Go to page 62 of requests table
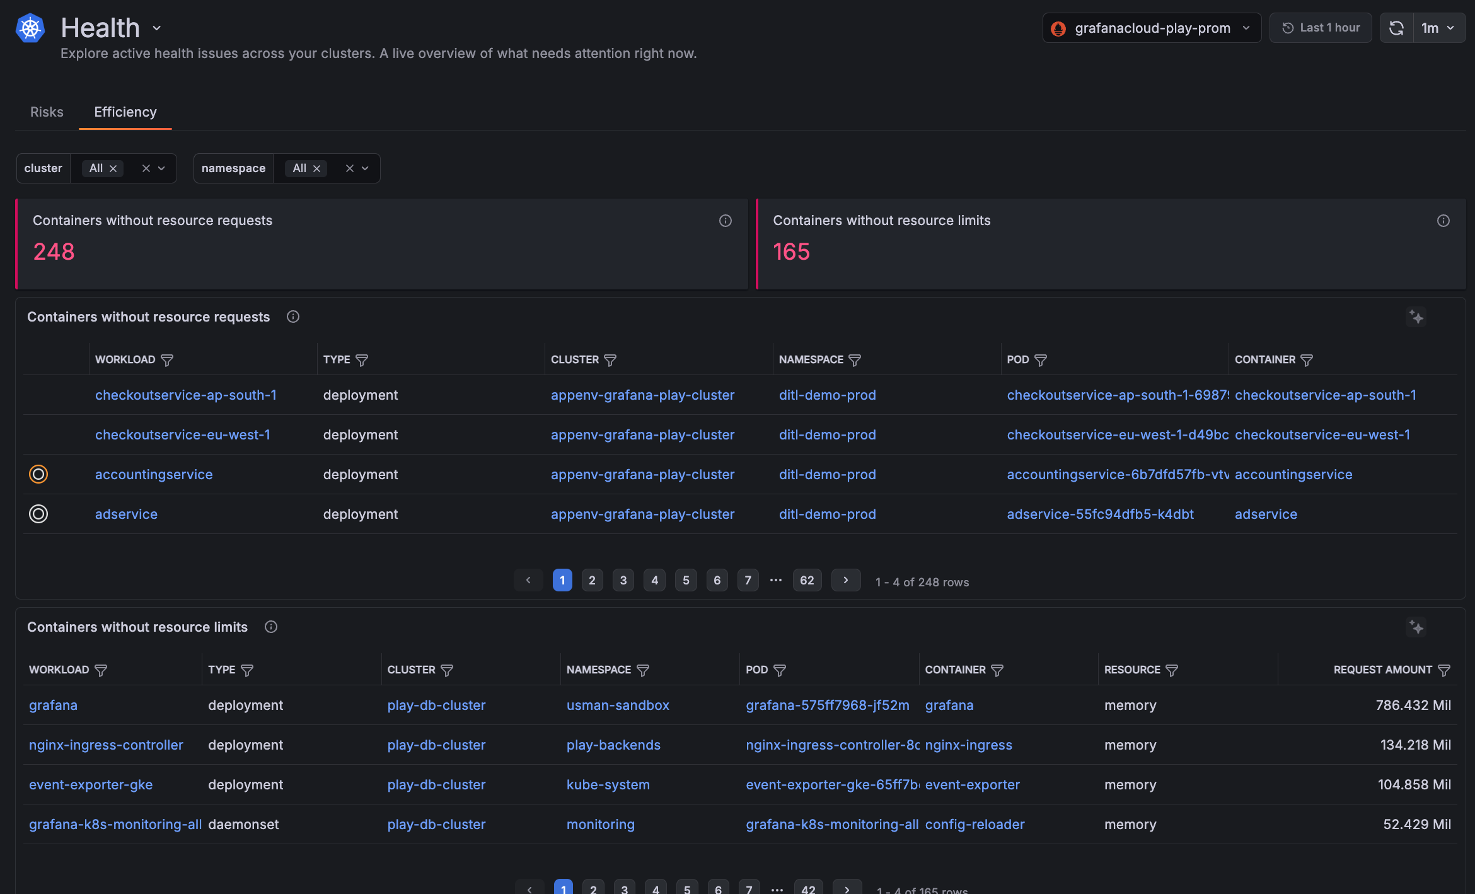The width and height of the screenshot is (1475, 894). coord(806,580)
